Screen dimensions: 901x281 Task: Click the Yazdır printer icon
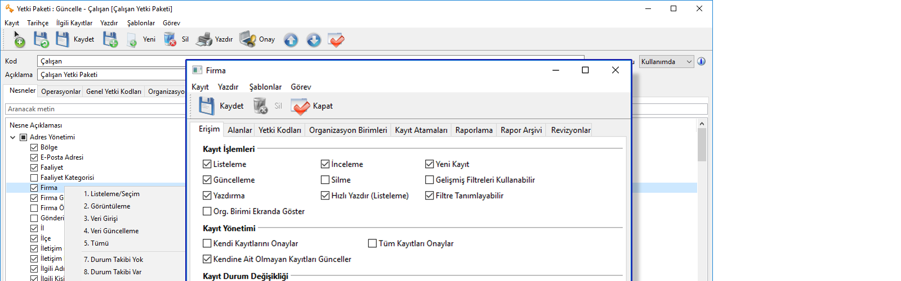(204, 39)
